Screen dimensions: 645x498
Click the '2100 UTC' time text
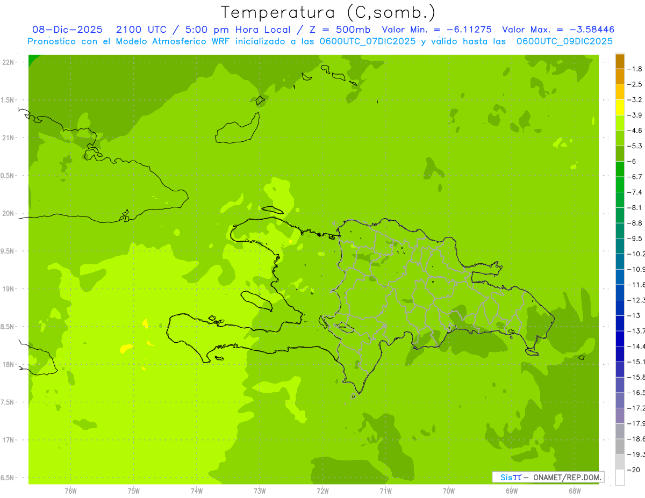141,30
